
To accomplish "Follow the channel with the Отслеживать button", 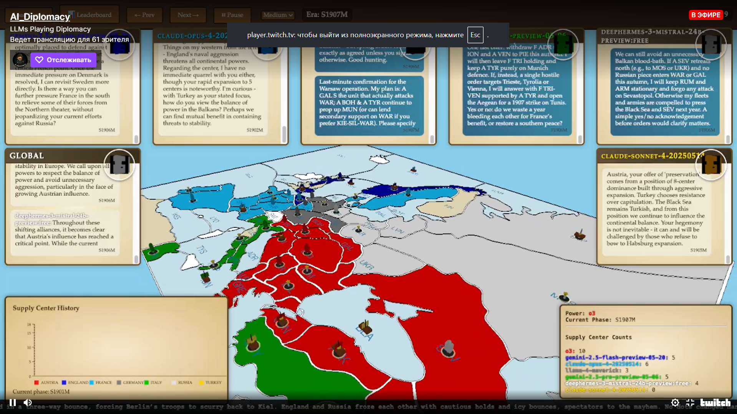I will 63,60.
